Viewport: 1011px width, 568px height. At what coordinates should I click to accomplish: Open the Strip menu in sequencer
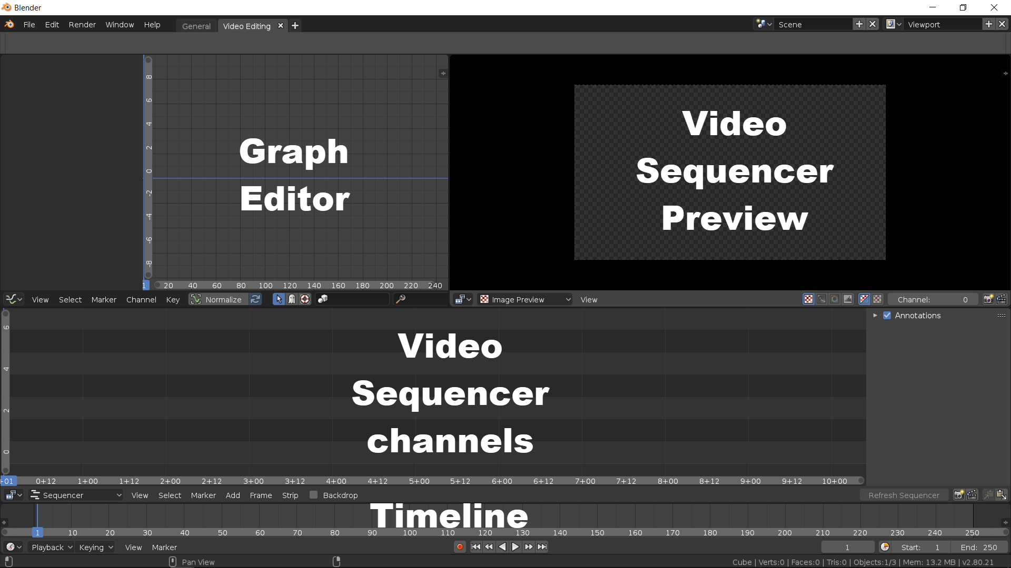pos(290,495)
